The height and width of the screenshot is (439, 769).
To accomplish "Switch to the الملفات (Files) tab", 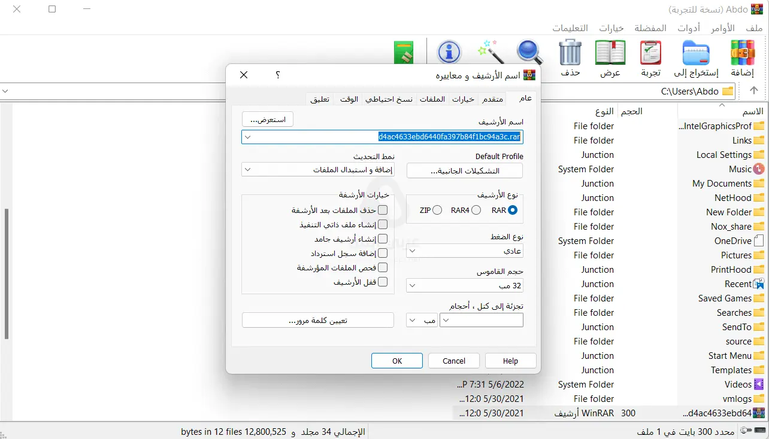I will [432, 99].
